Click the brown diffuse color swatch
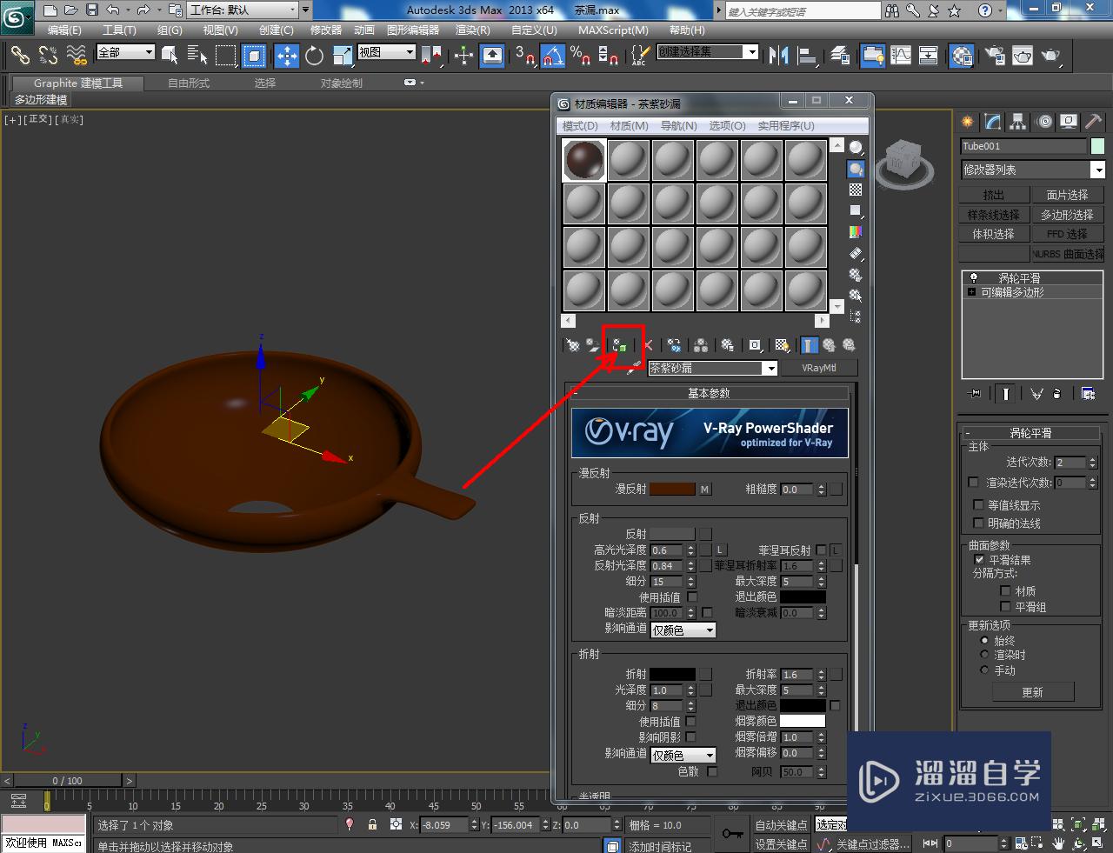Screen dimensions: 1113x853 tap(673, 490)
